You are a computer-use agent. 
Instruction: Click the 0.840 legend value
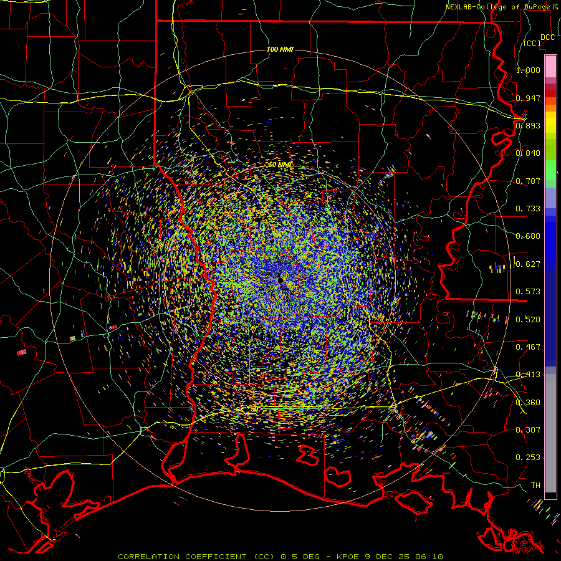click(x=528, y=153)
